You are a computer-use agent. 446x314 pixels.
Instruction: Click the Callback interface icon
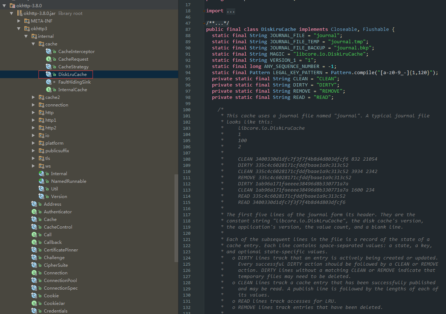coord(34,242)
